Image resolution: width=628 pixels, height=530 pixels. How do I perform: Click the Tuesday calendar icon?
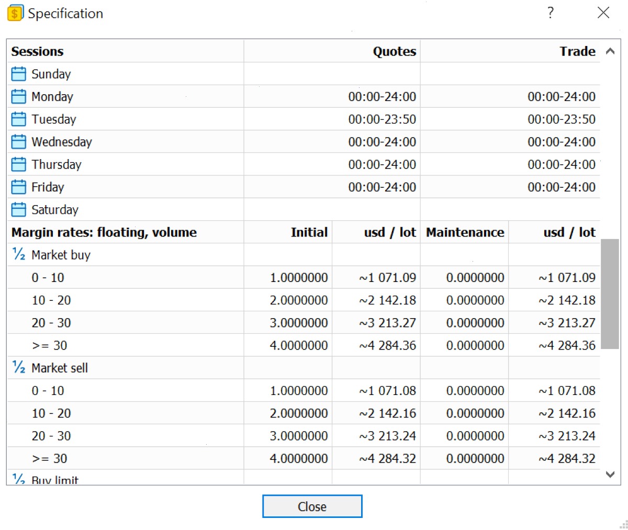18,119
